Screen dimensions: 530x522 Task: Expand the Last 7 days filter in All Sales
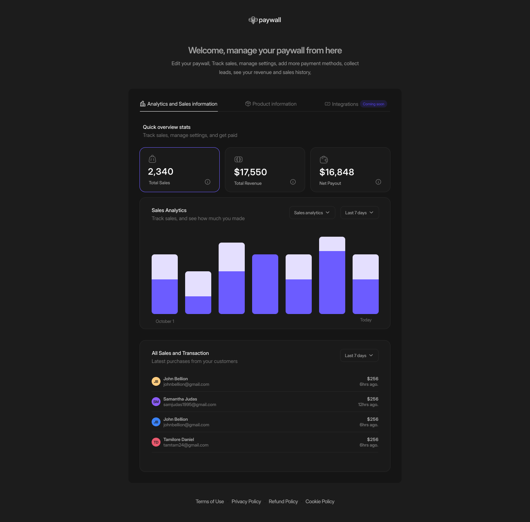359,355
